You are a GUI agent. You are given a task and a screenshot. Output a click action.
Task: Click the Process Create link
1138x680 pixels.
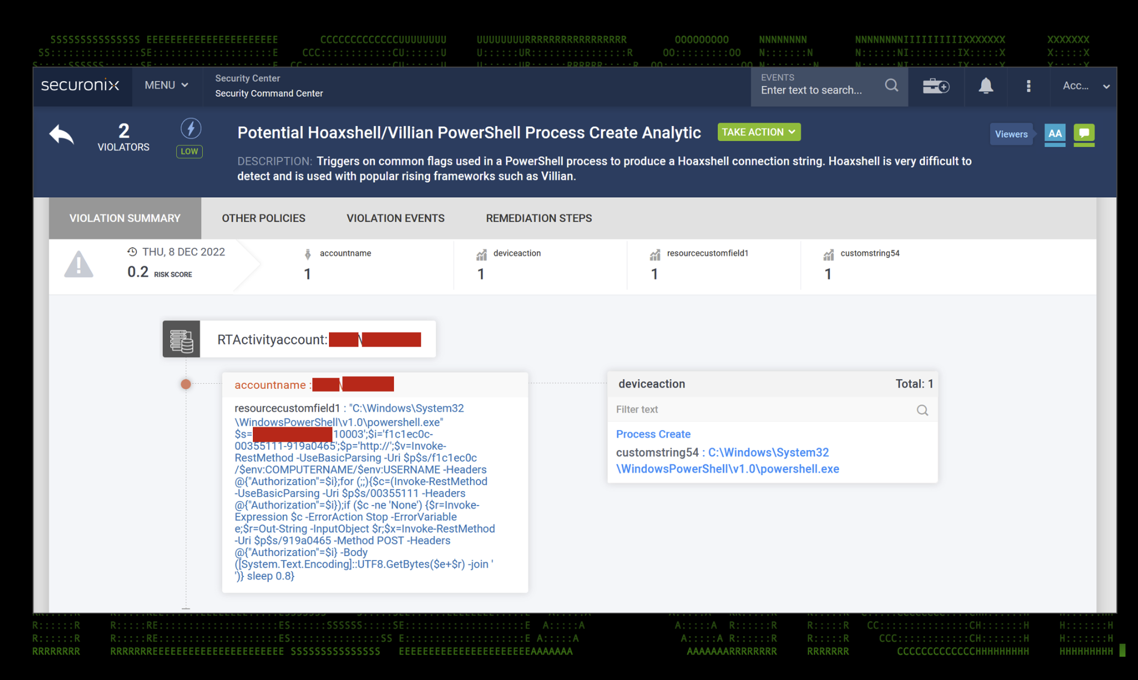[653, 434]
